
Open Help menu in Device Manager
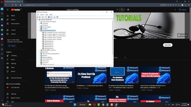point(51,15)
